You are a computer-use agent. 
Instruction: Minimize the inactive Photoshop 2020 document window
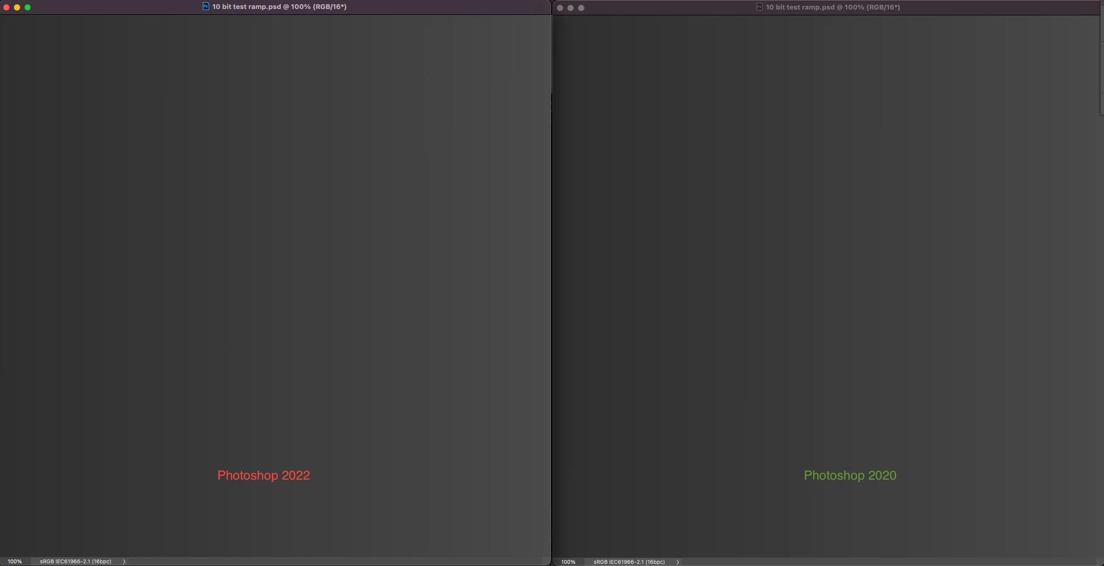tap(571, 8)
